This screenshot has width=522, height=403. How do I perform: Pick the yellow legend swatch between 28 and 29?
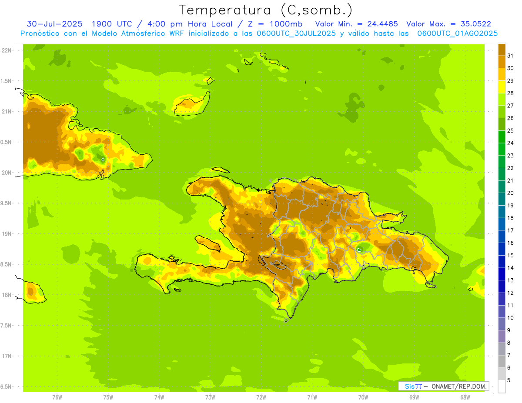tap(502, 87)
